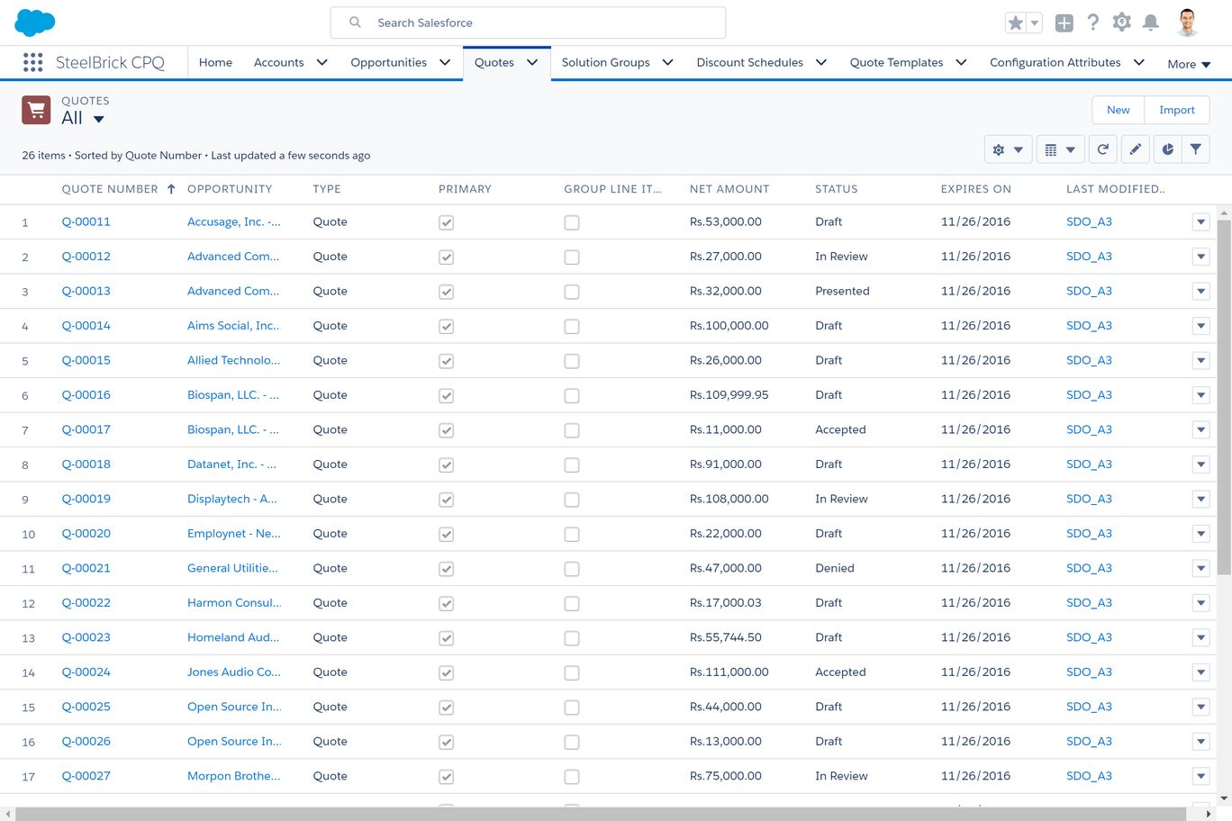Click the global actions plus icon
This screenshot has height=821, width=1232.
1064,23
